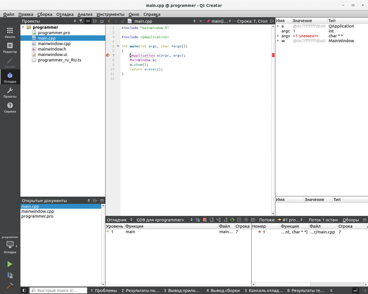
Task: Open the Начало welcome mode
Action: coord(10,33)
